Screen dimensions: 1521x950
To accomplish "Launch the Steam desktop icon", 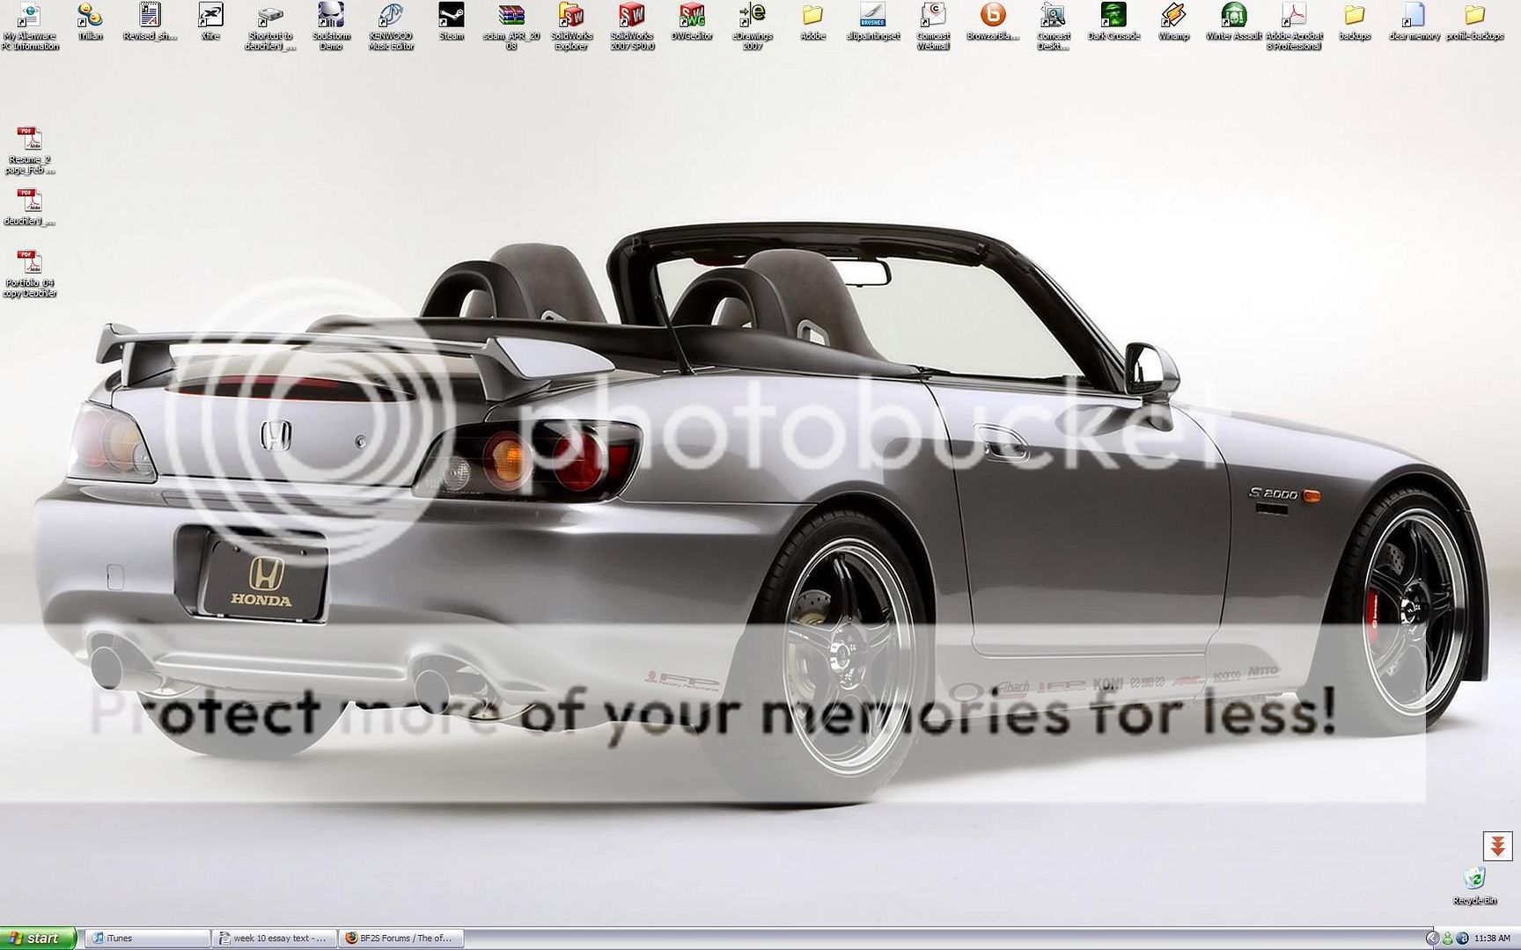I will pyautogui.click(x=452, y=22).
